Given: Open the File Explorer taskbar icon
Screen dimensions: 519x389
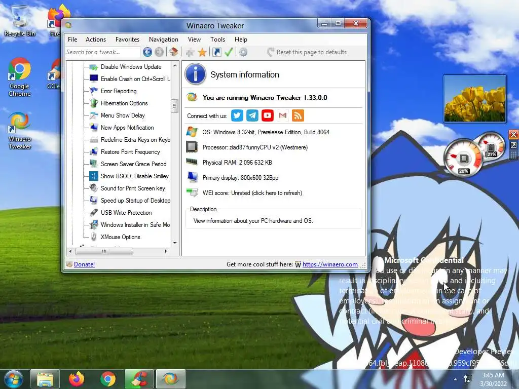Looking at the screenshot, I should click(45, 379).
